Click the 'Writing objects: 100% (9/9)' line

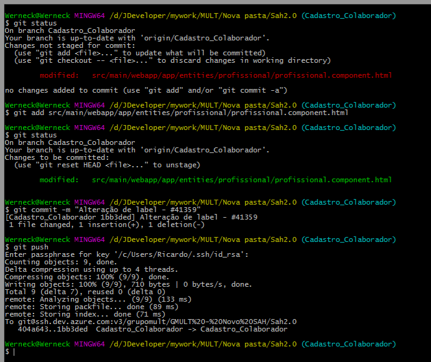pyautogui.click(x=128, y=284)
